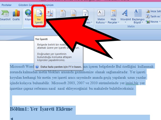Click the Yer İşareti bookmark button

(x=39, y=16)
